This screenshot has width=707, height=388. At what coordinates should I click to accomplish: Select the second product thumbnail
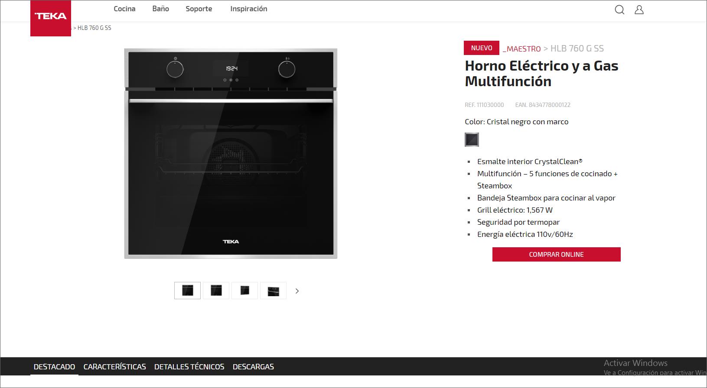tap(216, 291)
